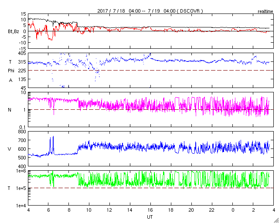
Task: Click the '315' tick on Phi axis
Action: (x=22, y=62)
